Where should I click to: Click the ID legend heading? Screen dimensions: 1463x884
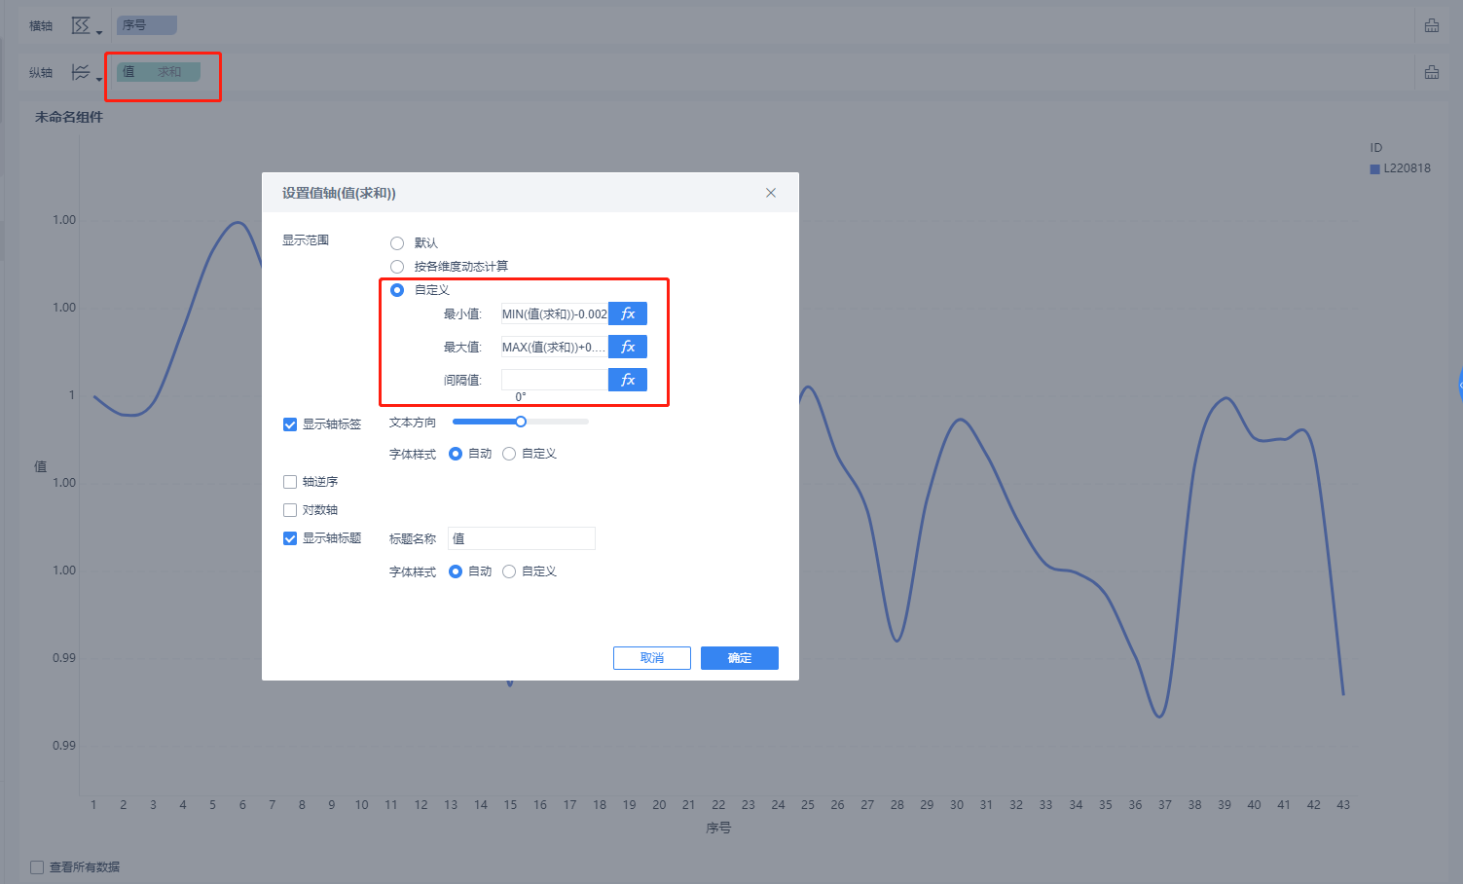[x=1376, y=148]
